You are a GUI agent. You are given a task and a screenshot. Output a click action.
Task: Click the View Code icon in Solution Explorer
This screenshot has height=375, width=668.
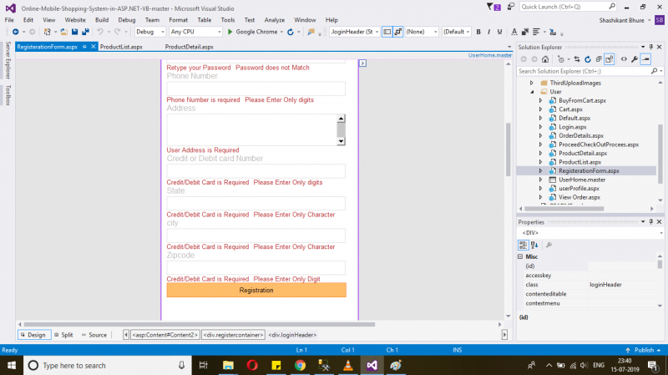[x=624, y=59]
